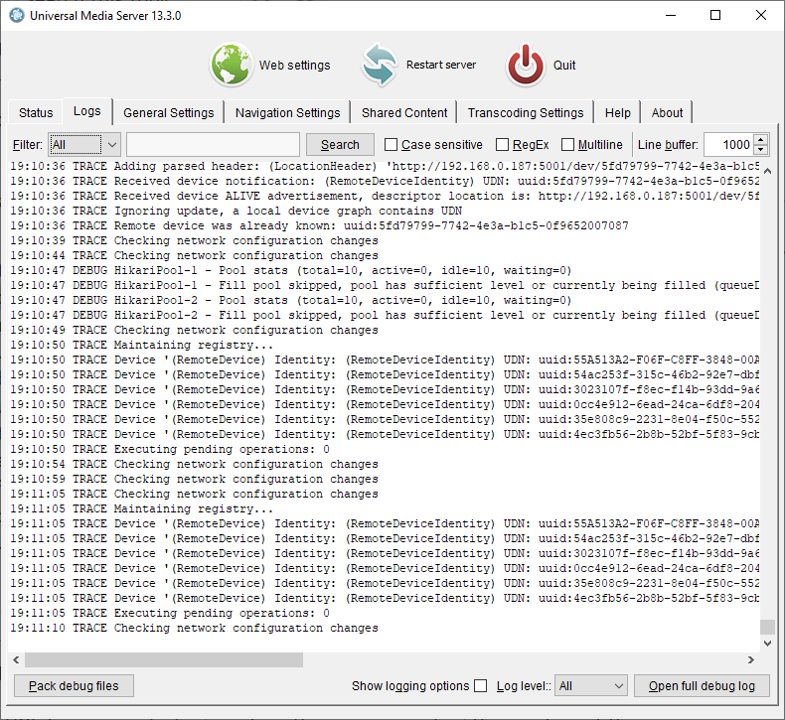Open the Navigation Settings tab
Screen dimensions: 785x720
[287, 112]
